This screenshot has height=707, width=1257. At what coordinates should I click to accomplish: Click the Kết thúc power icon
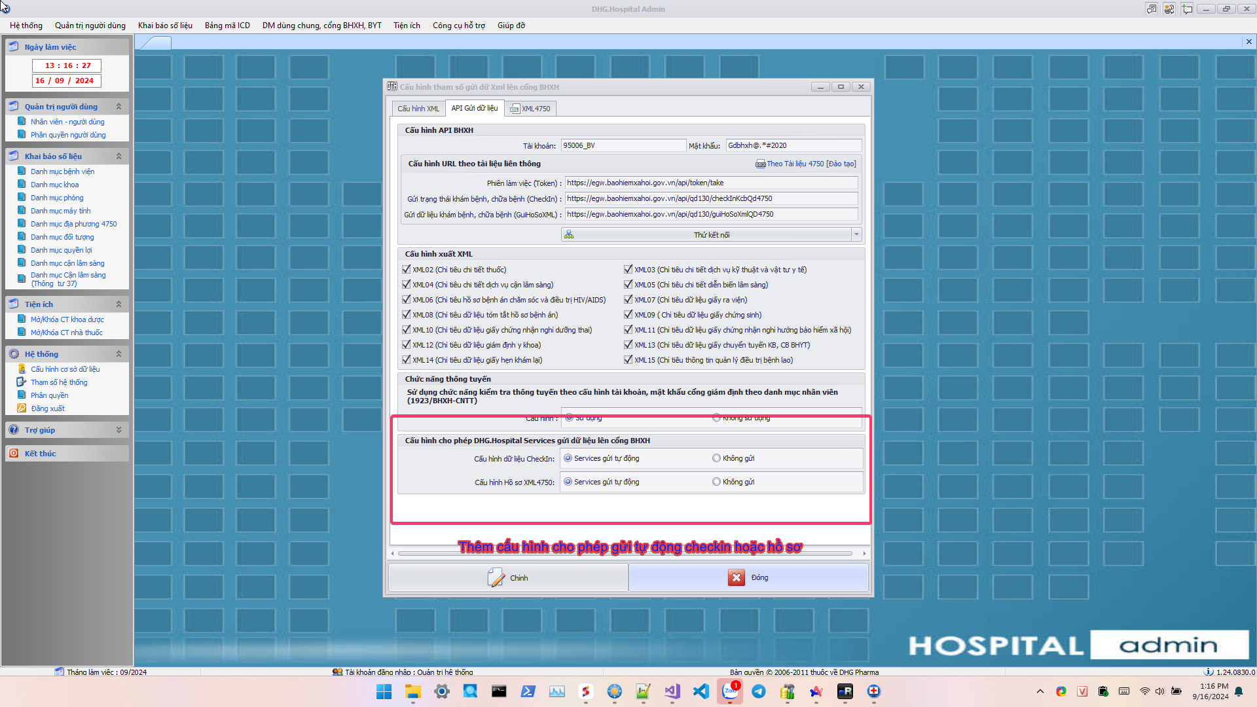point(14,454)
